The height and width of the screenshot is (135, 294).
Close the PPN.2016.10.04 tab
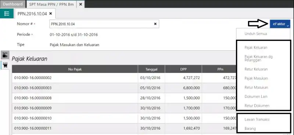coord(50,14)
